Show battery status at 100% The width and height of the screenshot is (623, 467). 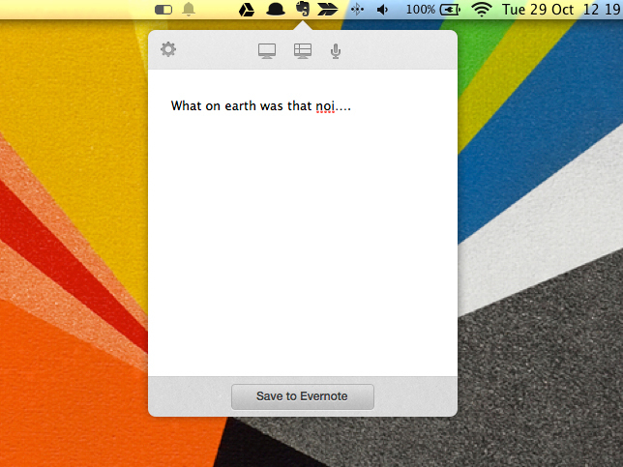(x=433, y=9)
